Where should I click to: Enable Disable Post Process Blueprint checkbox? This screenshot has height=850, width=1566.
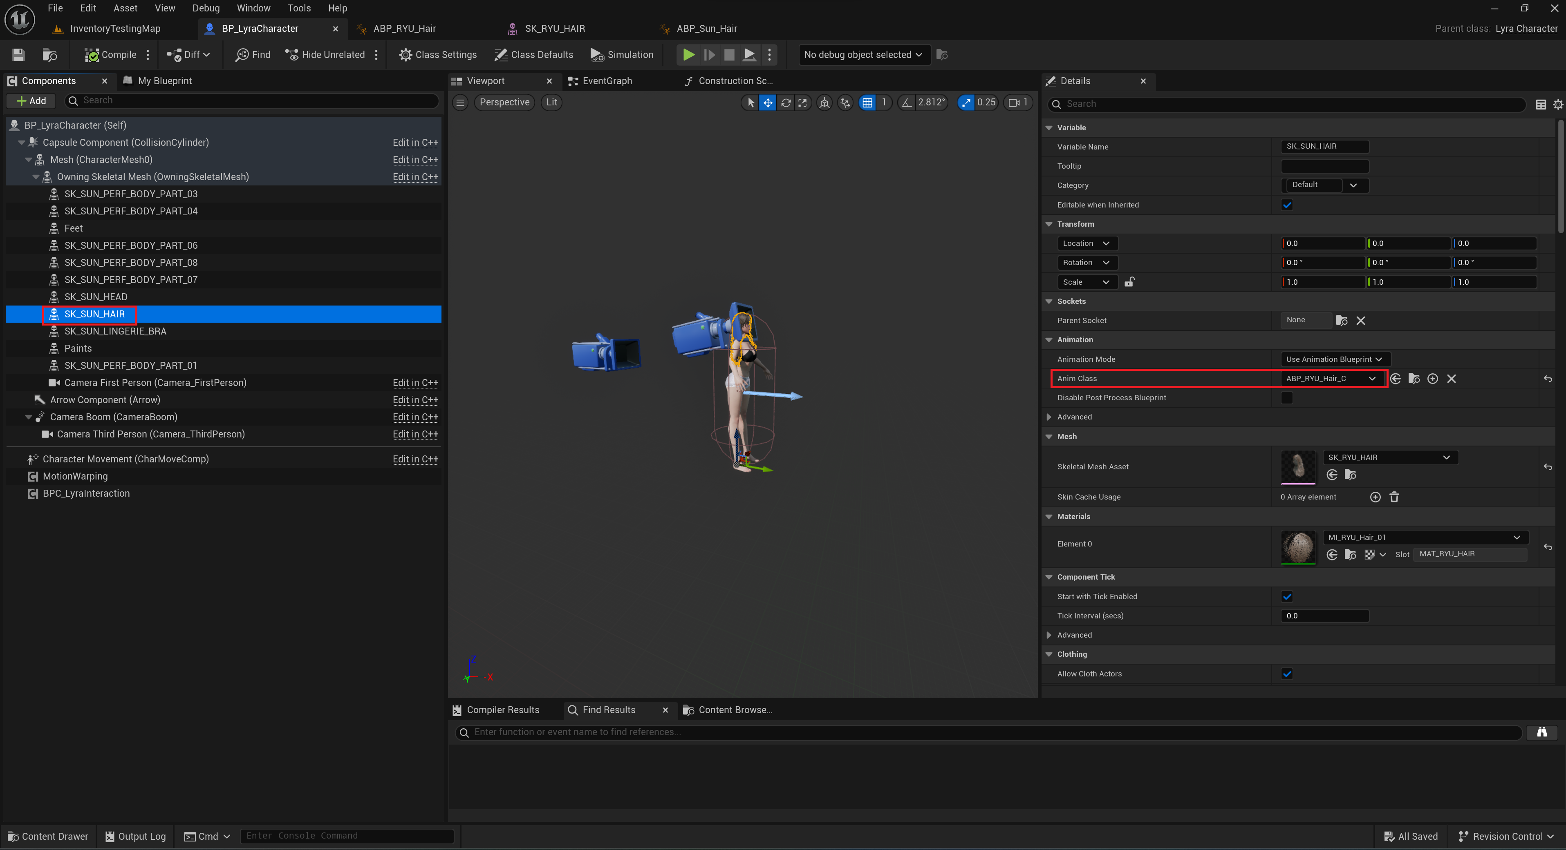[1287, 398]
